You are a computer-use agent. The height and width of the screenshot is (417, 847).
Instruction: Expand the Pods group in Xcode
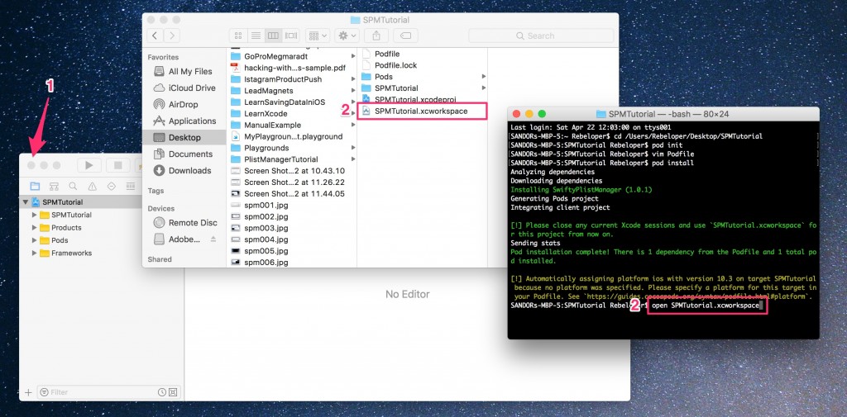click(x=35, y=240)
